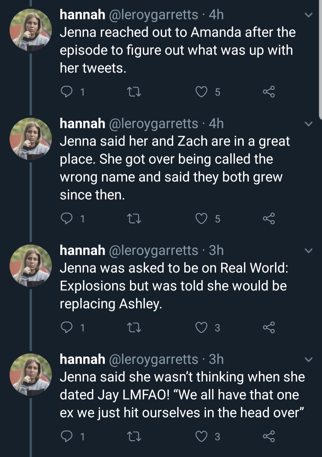This screenshot has width=322, height=457.
Task: Expand the menu chevron on Zach tweet
Action: pyautogui.click(x=309, y=124)
